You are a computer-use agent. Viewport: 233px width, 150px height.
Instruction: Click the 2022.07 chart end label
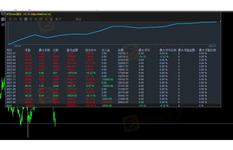click(212, 46)
